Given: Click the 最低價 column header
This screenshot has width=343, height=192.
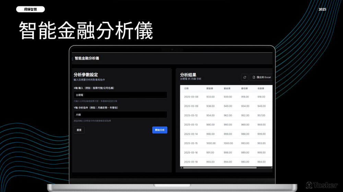Looking at the screenshot, I should [x=244, y=88].
